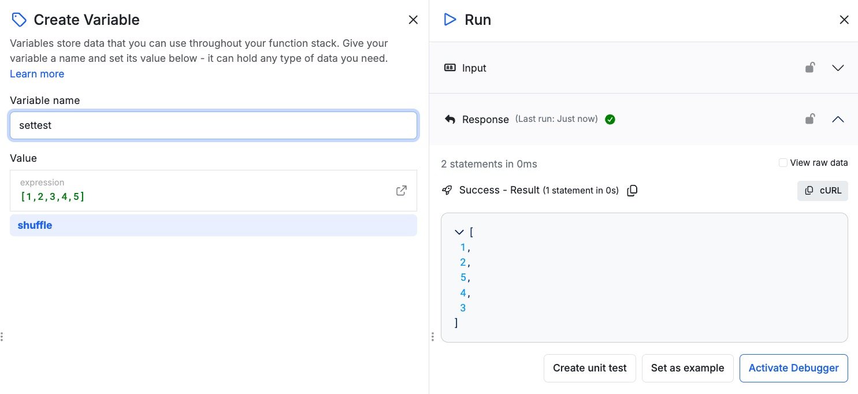The image size is (858, 394).
Task: Open the Learn more link
Action: (37, 74)
